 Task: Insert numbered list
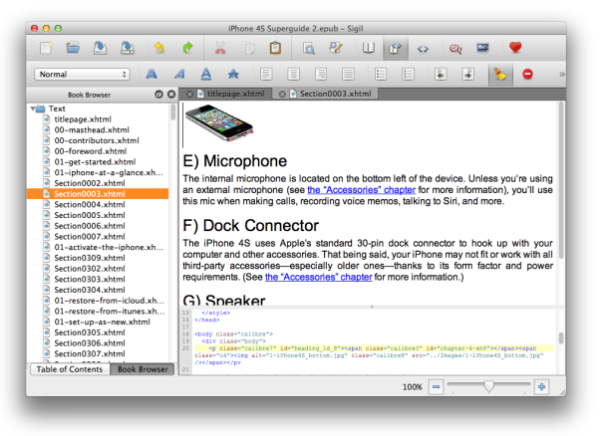pos(408,74)
